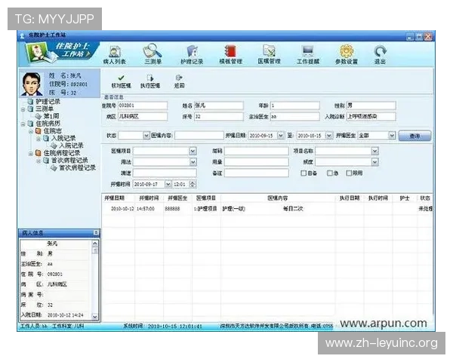Click the 开嘱时间 time spinner arrows
453x362 pixels.
pyautogui.click(x=193, y=184)
